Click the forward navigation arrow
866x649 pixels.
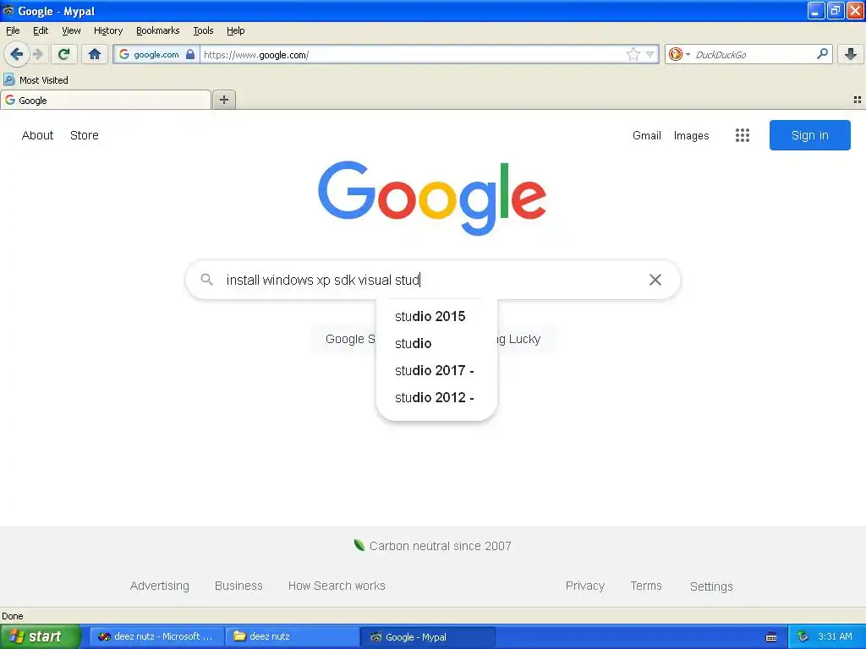pyautogui.click(x=37, y=54)
